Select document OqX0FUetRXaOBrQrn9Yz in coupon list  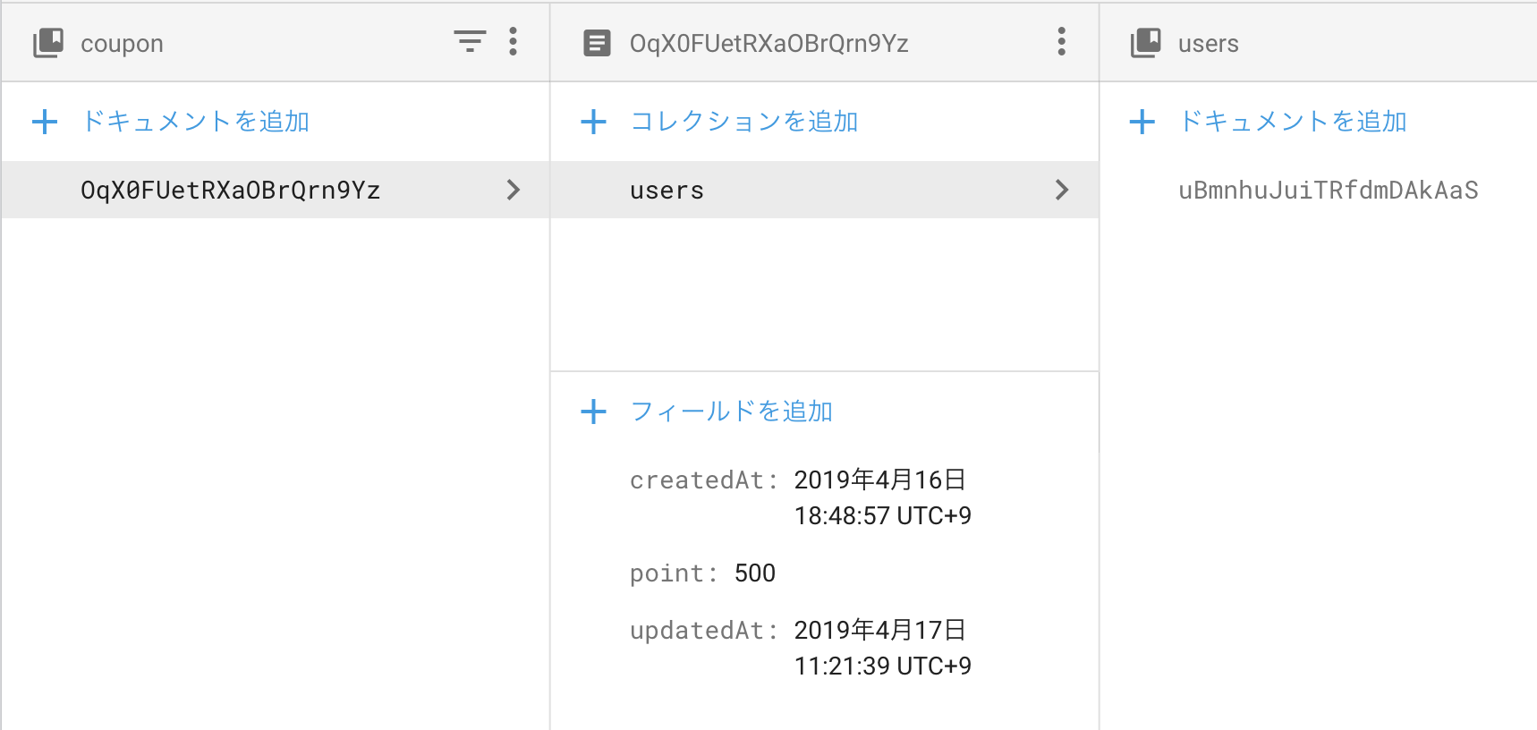[276, 190]
